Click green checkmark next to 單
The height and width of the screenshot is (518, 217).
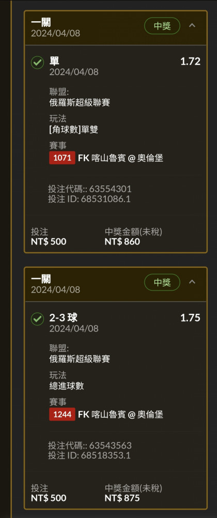(37, 63)
